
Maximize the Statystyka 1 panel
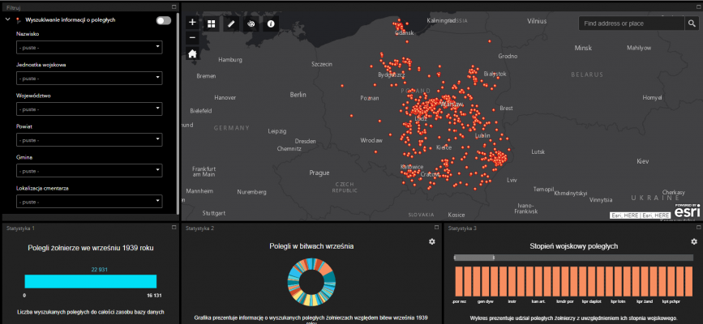pos(174,228)
